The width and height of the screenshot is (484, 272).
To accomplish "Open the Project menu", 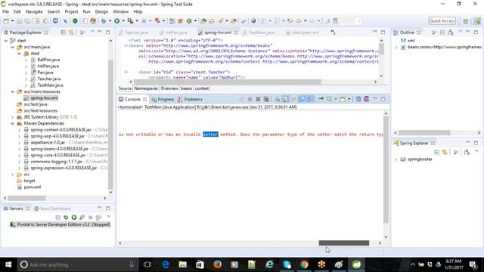I will [71, 11].
